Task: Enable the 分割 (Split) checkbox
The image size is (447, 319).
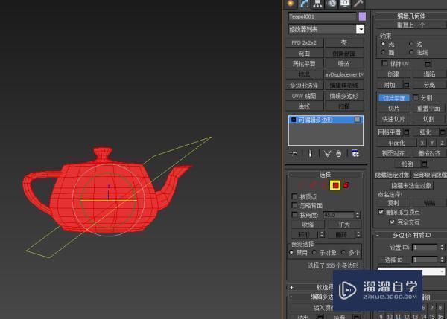Action: [416, 97]
